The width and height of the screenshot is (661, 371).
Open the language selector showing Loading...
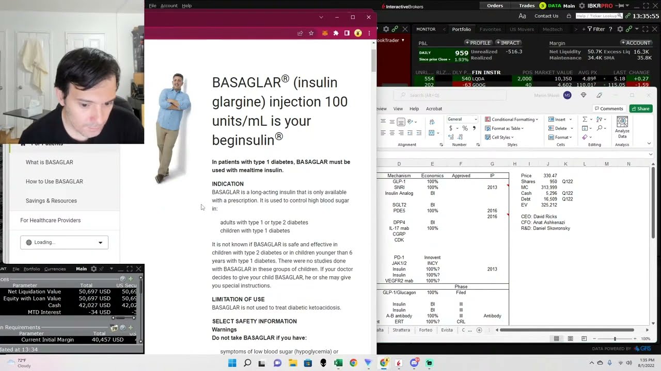pyautogui.click(x=64, y=242)
